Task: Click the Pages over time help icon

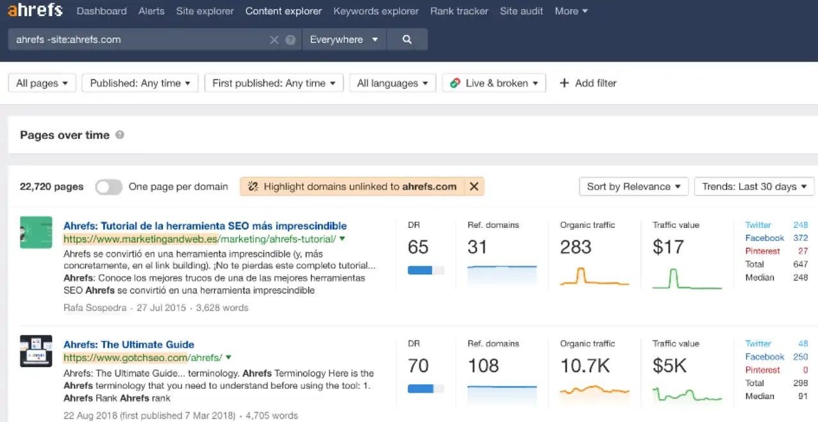Action: (x=119, y=135)
